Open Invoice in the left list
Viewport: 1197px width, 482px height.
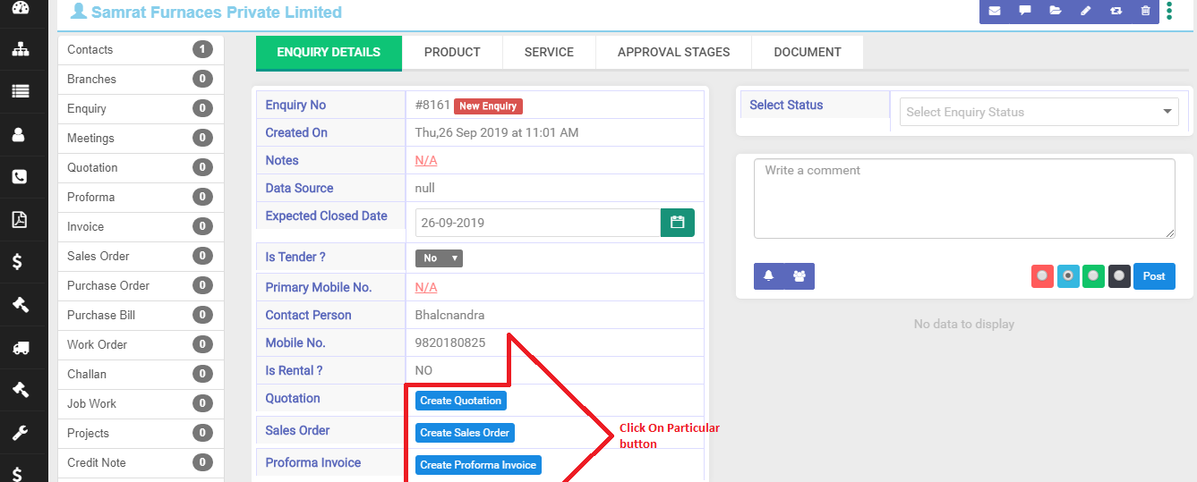point(141,227)
